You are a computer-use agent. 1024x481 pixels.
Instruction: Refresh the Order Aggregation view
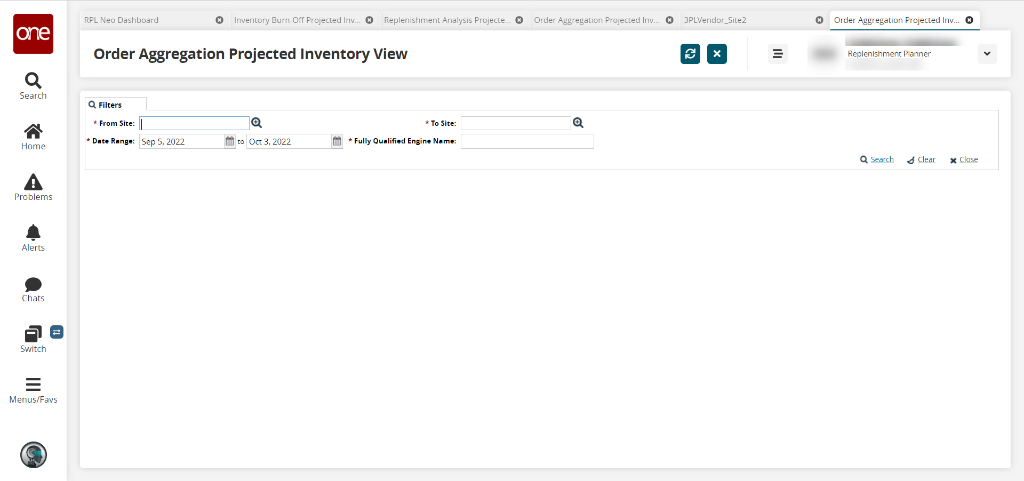(690, 54)
